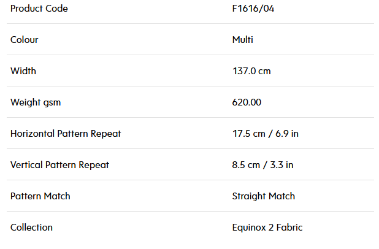Screen dimensions: 379x249
Task: Select the Straight Match value
Action: click(x=264, y=196)
